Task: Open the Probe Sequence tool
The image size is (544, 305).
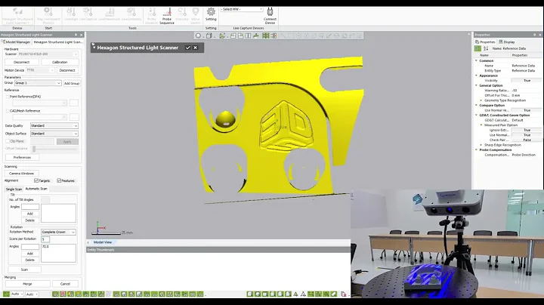Action: (167, 16)
